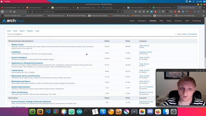The image size is (206, 116).
Task: Launch PyCharm from the dock
Action: (32, 112)
